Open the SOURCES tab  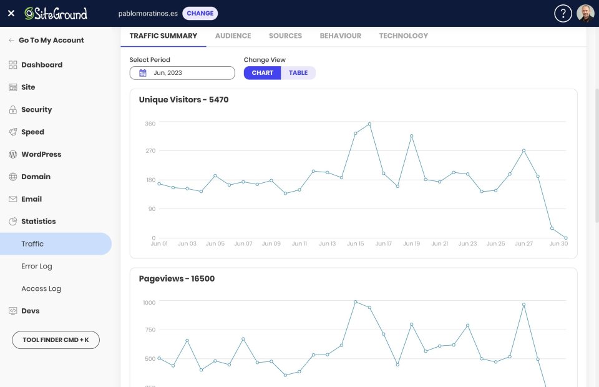285,36
